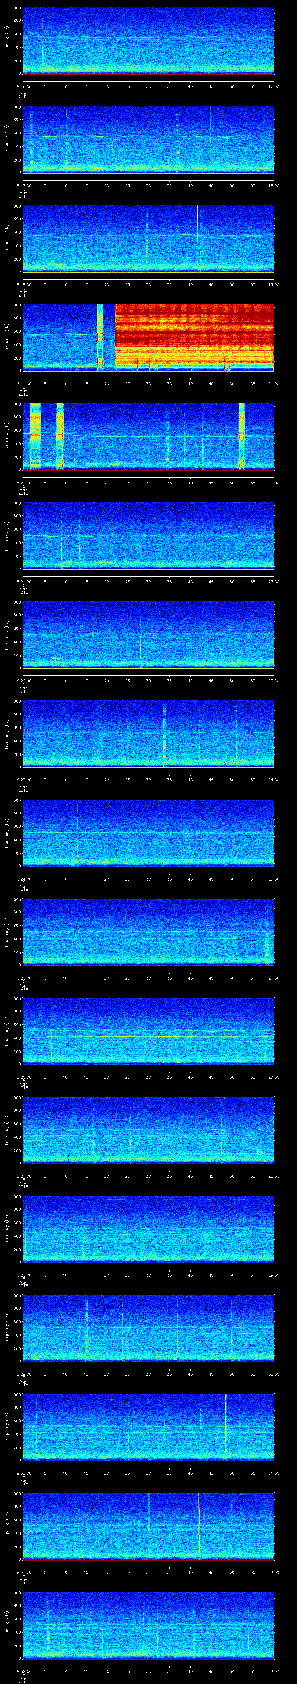
Task: Click the 30:00 end time label
Action: tap(274, 1373)
